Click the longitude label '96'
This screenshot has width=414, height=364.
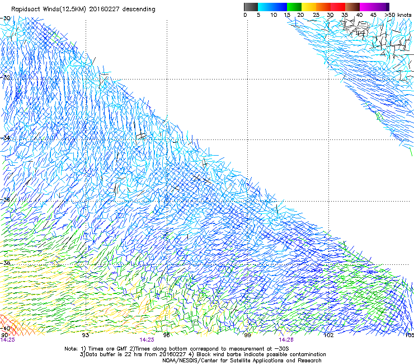[167, 335]
